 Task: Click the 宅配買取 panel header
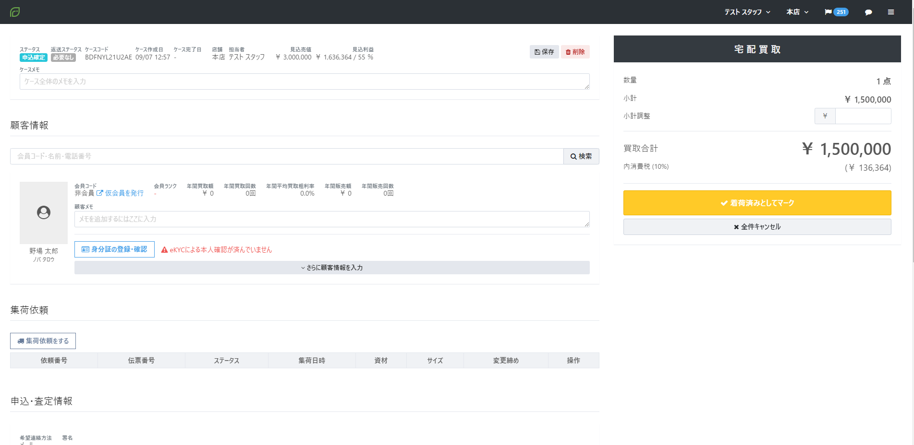click(757, 49)
